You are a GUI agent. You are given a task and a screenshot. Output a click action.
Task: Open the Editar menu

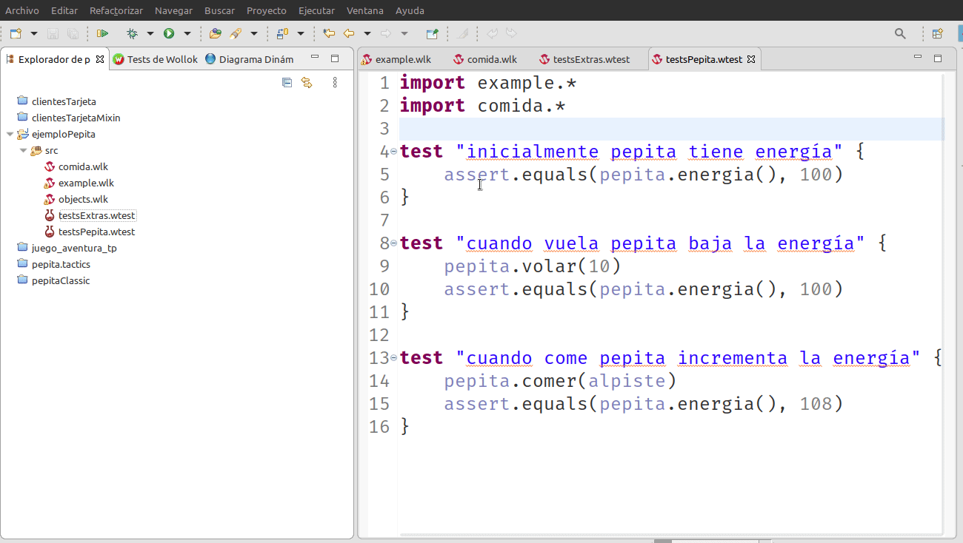pos(64,10)
